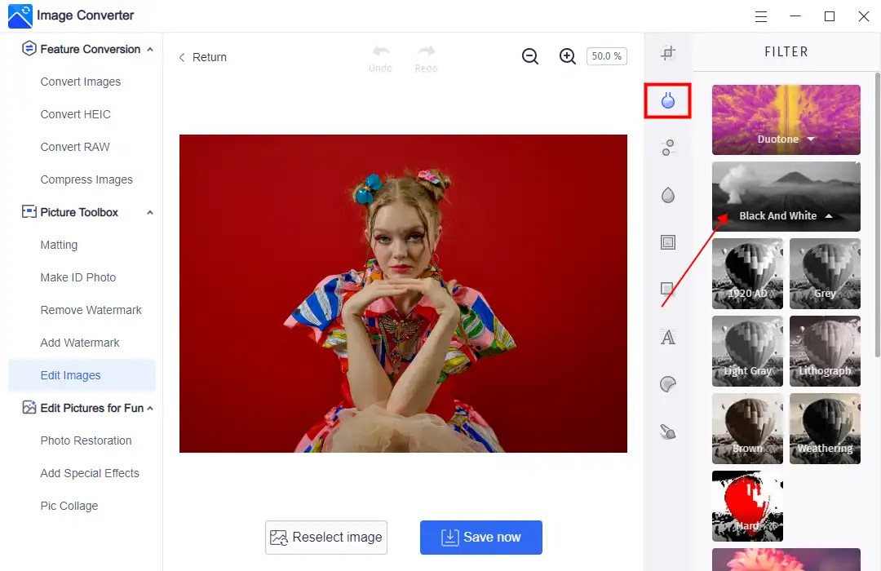The height and width of the screenshot is (571, 881).
Task: Open the sticker tool icon
Action: pos(667,384)
